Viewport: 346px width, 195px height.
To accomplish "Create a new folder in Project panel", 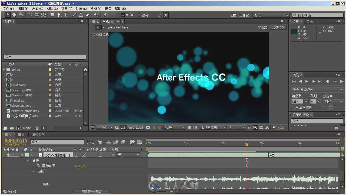I will (x=12, y=128).
